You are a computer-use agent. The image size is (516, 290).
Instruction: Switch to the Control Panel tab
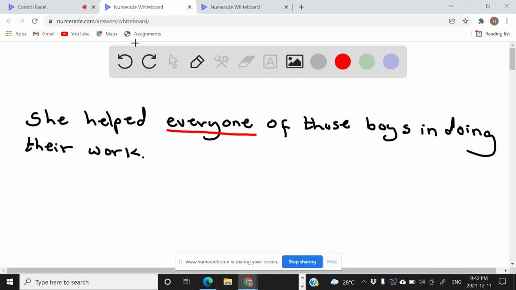33,7
